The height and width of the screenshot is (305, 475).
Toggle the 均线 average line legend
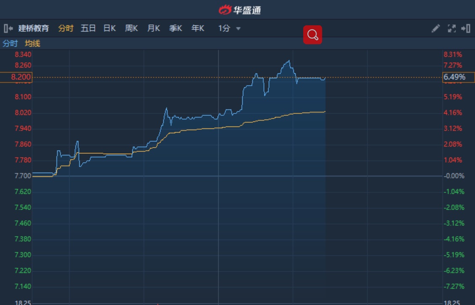[32, 43]
